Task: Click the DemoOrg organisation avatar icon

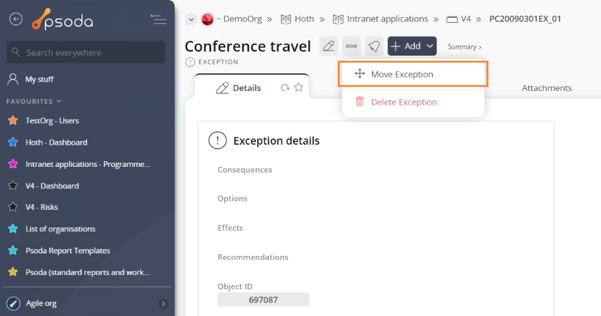Action: click(208, 19)
